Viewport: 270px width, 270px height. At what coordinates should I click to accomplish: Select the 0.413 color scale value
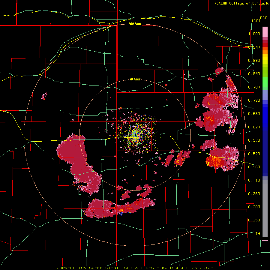click(254, 180)
